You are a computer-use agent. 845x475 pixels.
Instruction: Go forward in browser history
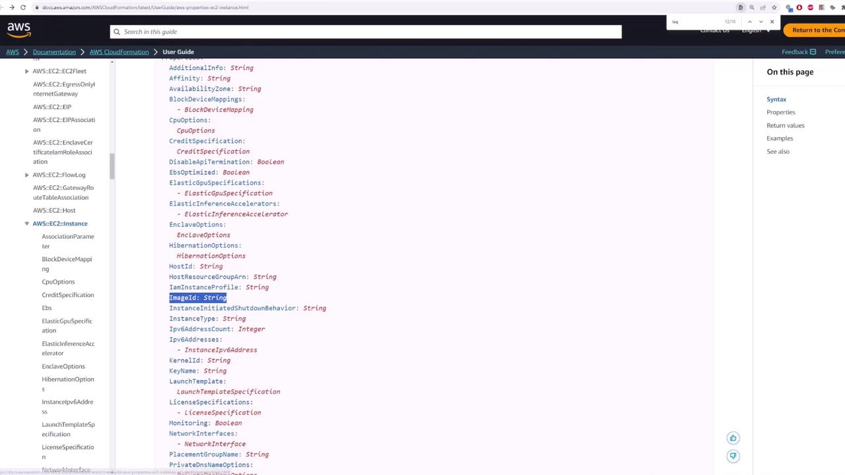click(x=11, y=7)
